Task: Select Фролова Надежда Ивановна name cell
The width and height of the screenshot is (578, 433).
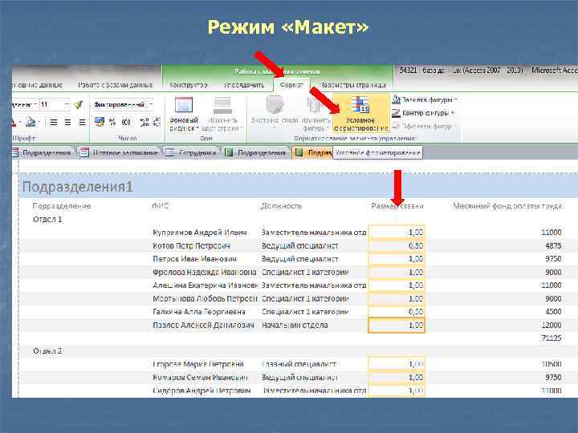Action: pyautogui.click(x=204, y=272)
